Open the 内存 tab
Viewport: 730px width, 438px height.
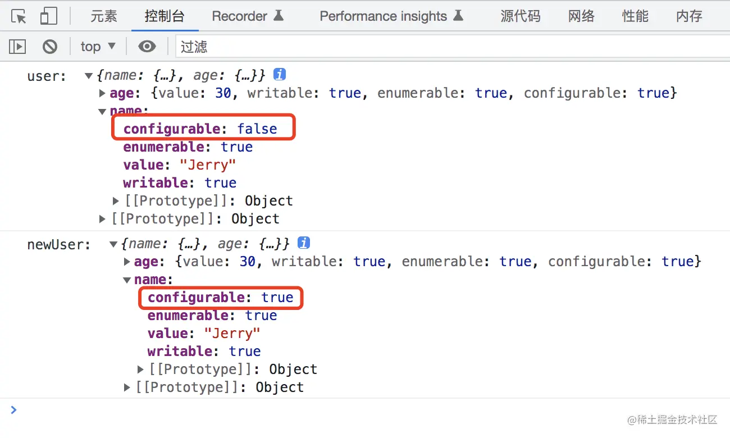(x=689, y=16)
